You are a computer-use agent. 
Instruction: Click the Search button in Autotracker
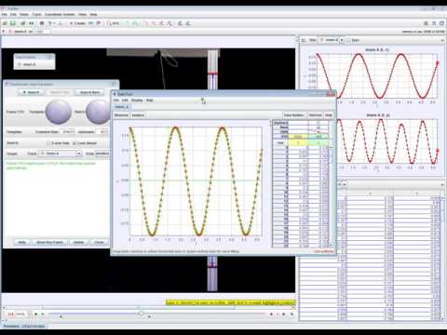(31, 92)
